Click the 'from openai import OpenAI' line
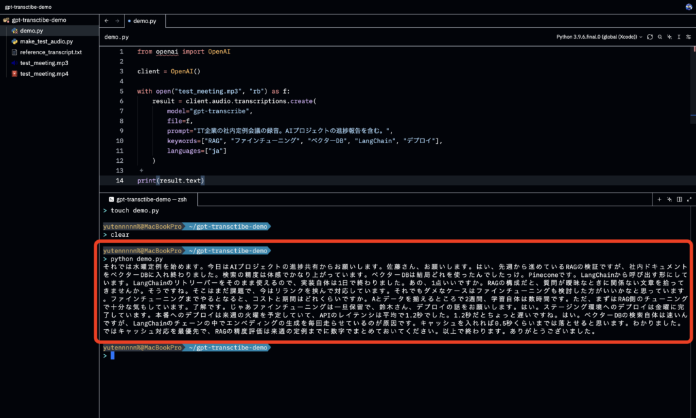The width and height of the screenshot is (696, 418). pyautogui.click(x=184, y=52)
